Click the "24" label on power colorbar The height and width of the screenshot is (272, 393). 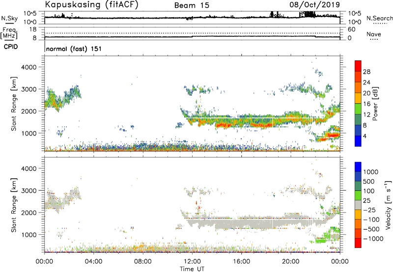click(x=366, y=82)
